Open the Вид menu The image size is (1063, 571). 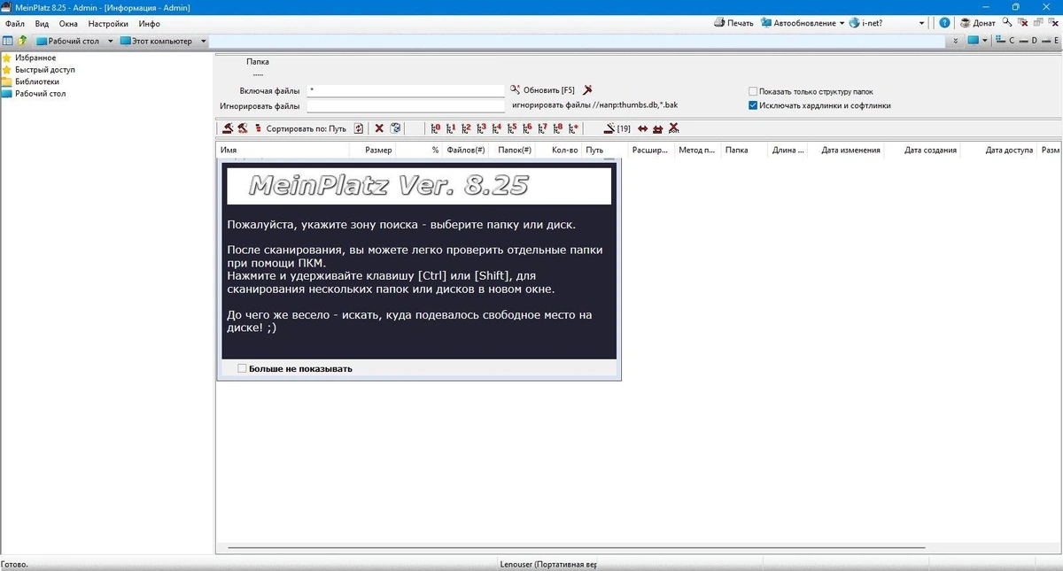42,23
